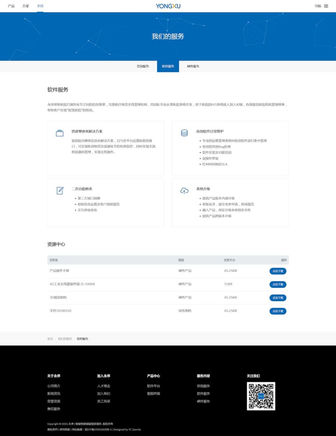
Task: Switch to the 硬件服务 tab
Action: pyautogui.click(x=193, y=66)
